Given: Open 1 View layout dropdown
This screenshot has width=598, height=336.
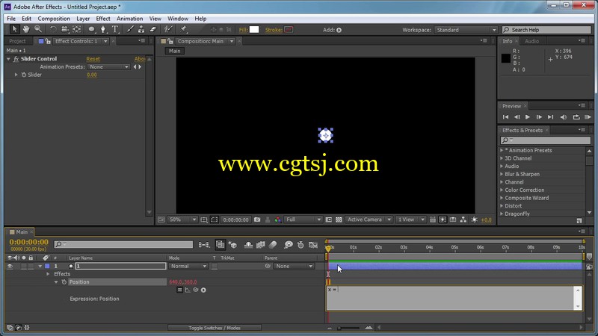Looking at the screenshot, I should coord(410,220).
